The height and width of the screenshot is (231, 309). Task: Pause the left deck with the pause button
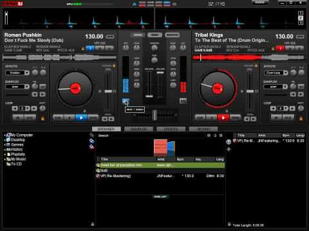click(x=70, y=118)
